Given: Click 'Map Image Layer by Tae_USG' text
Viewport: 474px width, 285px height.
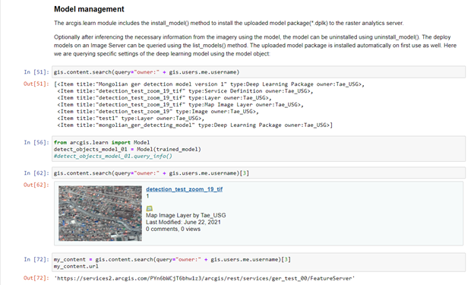Looking at the screenshot, I should pyautogui.click(x=186, y=215).
